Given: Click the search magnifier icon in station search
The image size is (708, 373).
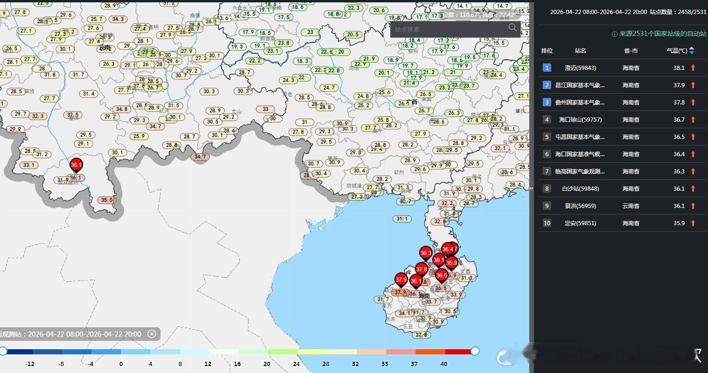Looking at the screenshot, I should pyautogui.click(x=512, y=28).
